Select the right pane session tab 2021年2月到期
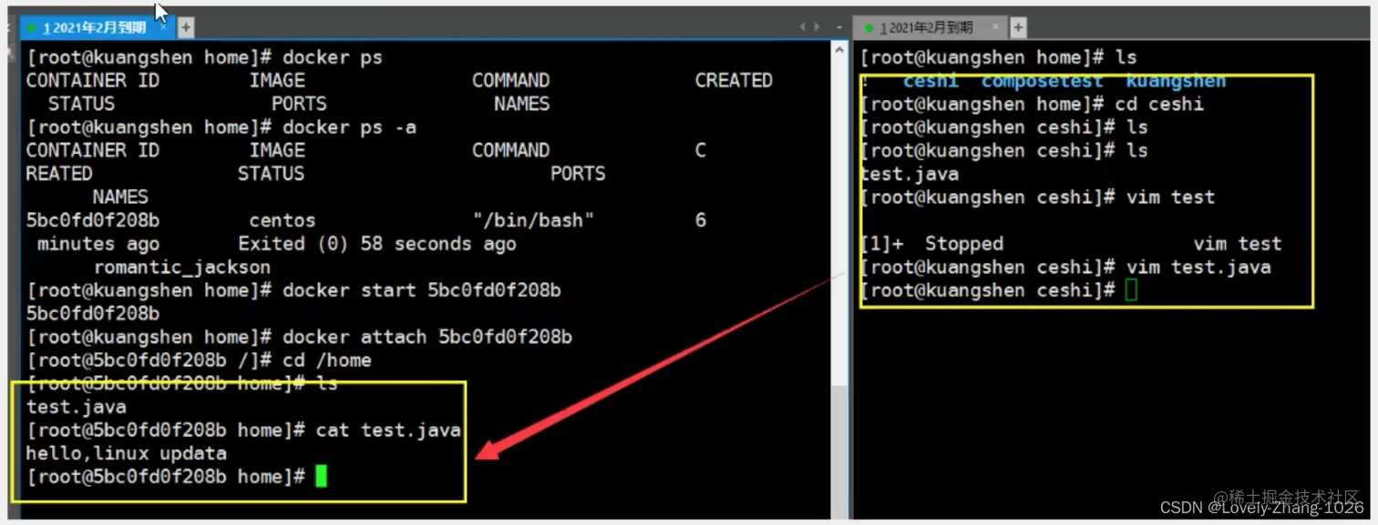 [930, 28]
